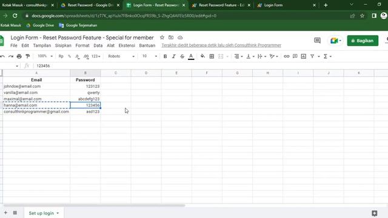Open a new browser tab
Viewport: 388px width, 218px height.
326,5
